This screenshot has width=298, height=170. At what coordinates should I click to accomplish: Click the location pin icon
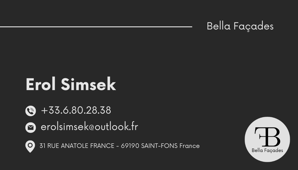(x=30, y=146)
